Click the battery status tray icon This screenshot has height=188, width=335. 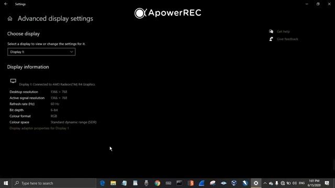click(x=288, y=183)
